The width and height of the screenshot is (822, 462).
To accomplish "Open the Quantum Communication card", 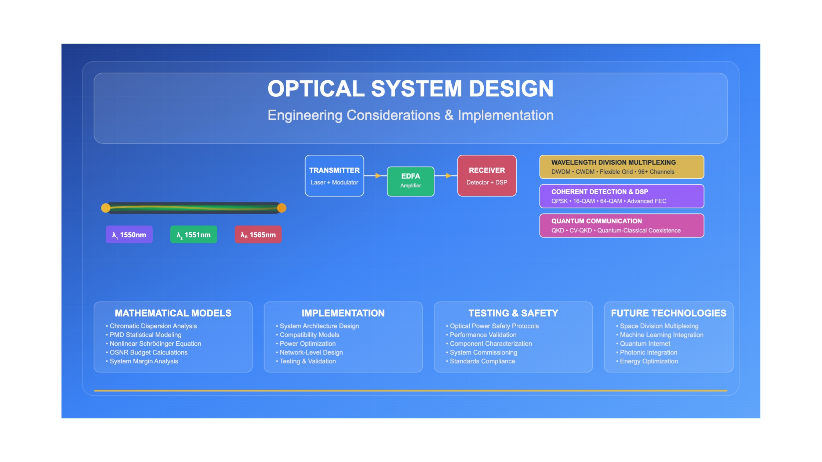I will pos(622,225).
